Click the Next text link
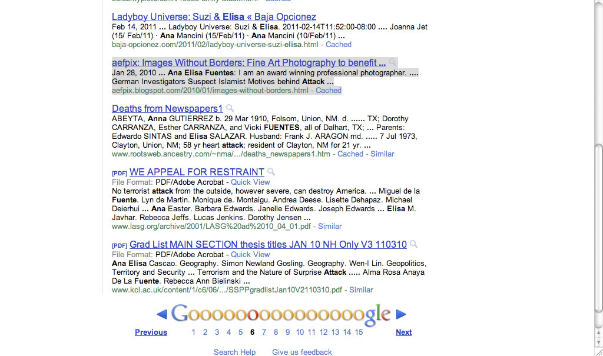 (403, 332)
